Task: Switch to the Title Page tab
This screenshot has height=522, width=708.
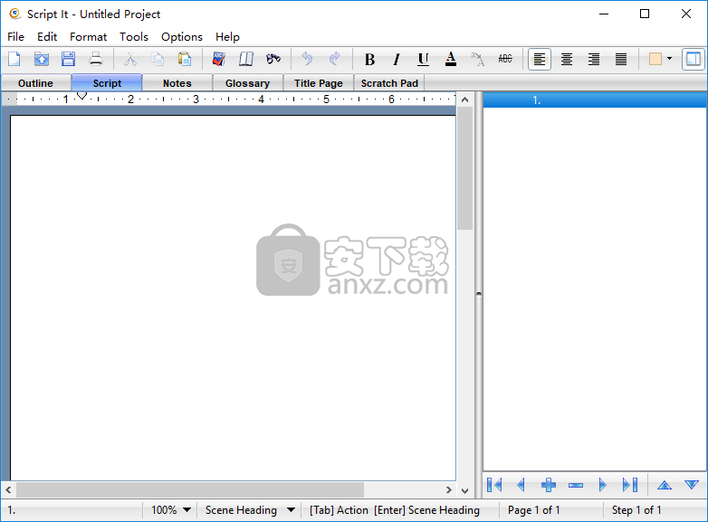Action: (x=319, y=83)
